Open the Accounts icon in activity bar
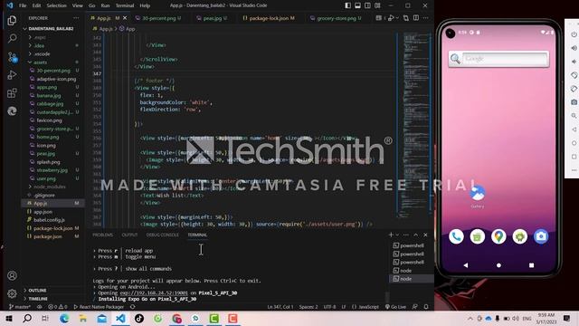The height and width of the screenshot is (326, 579). tap(12, 275)
